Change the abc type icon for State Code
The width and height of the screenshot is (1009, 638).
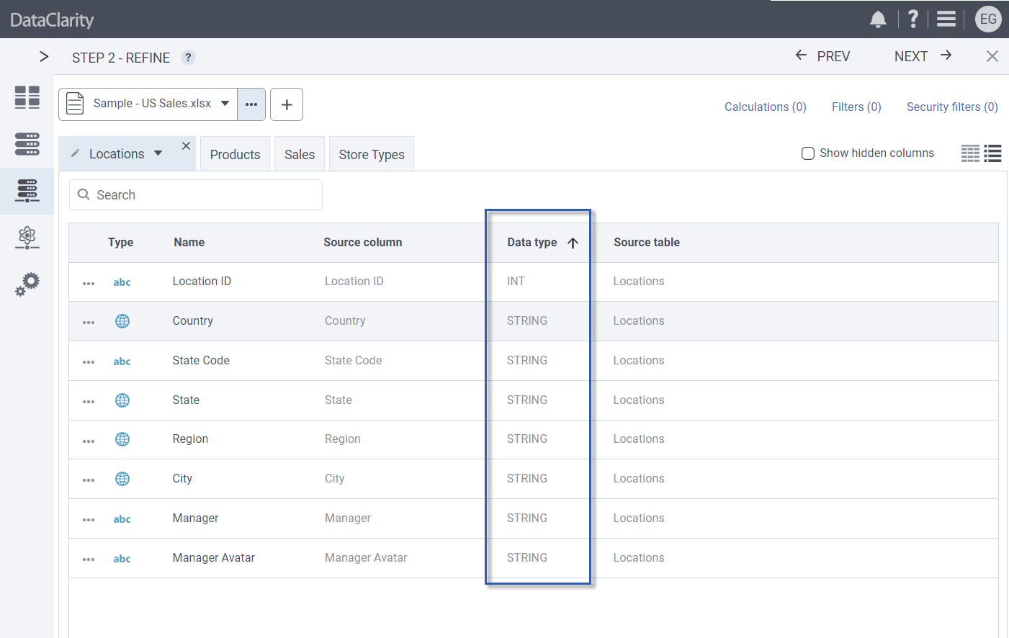(x=122, y=361)
